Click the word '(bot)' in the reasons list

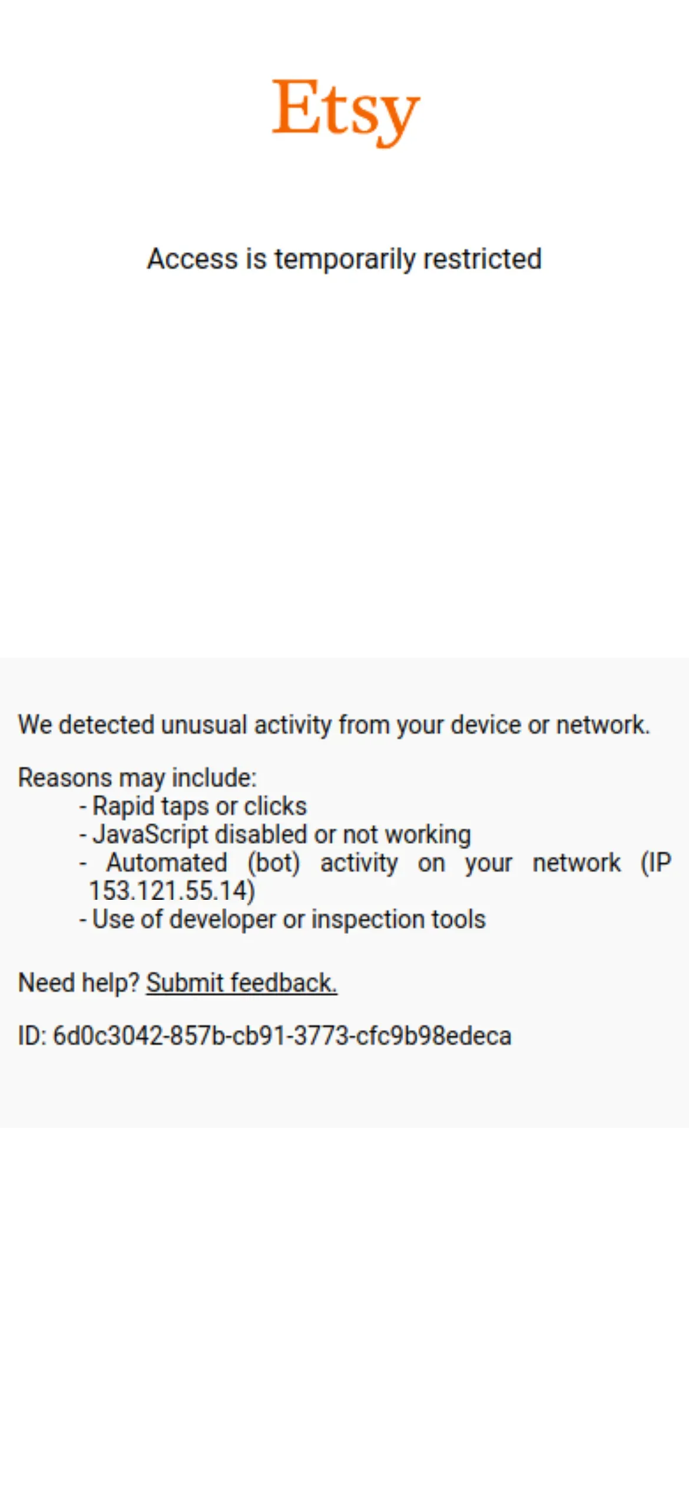click(273, 863)
